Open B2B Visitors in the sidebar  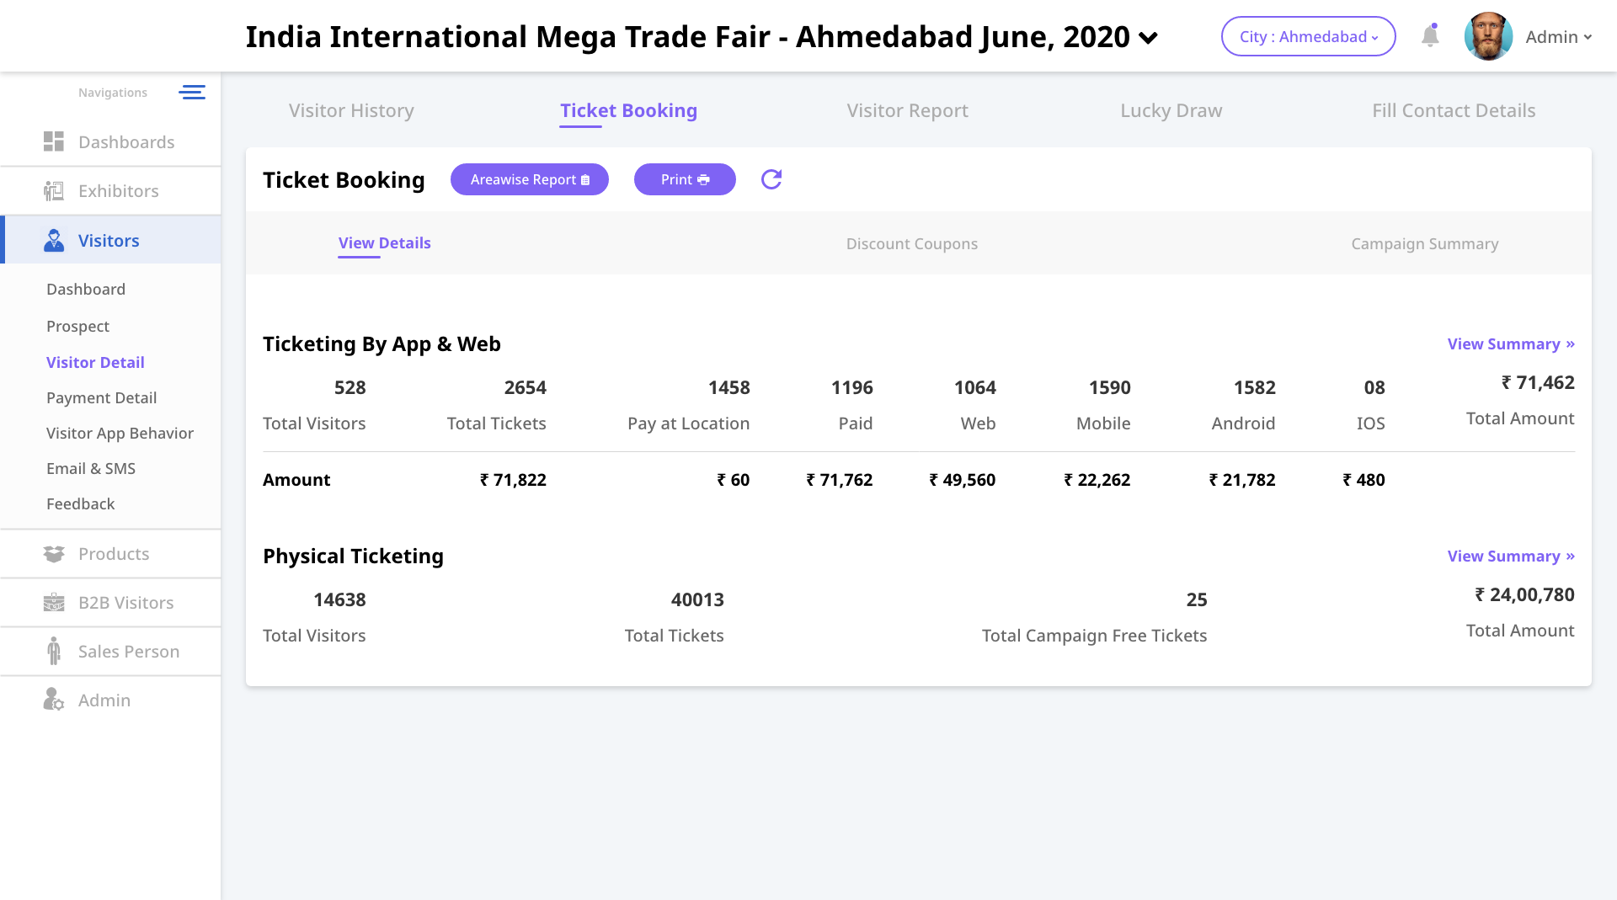[x=125, y=603]
